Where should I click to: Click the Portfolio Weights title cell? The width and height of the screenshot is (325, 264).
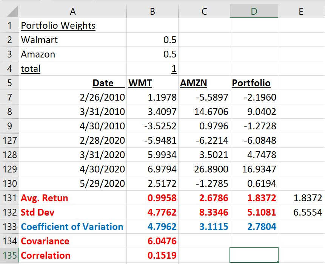(x=57, y=25)
